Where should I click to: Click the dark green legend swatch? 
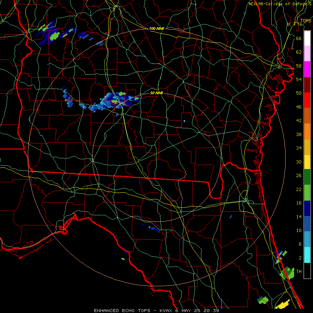click(307, 177)
